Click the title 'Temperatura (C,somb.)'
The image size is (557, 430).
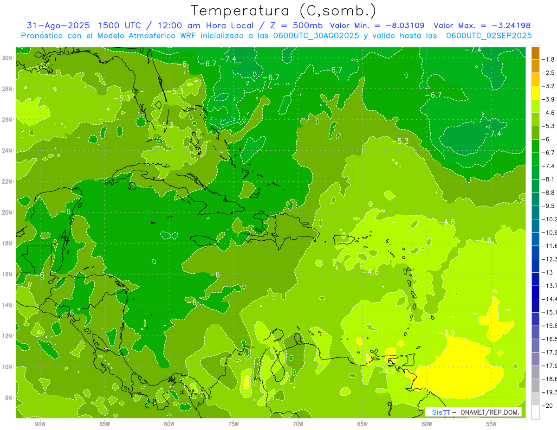pos(283,11)
